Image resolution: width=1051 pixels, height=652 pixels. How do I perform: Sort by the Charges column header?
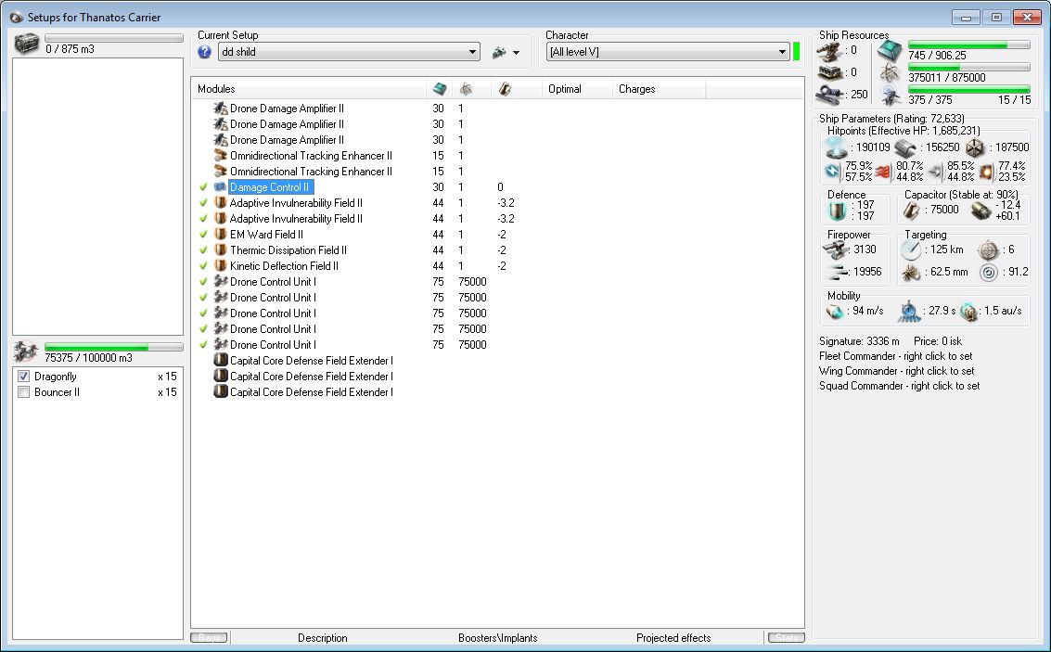(659, 88)
